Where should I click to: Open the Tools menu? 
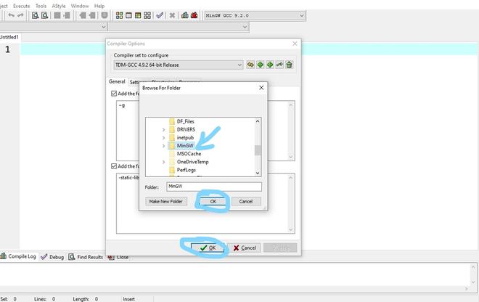(41, 6)
